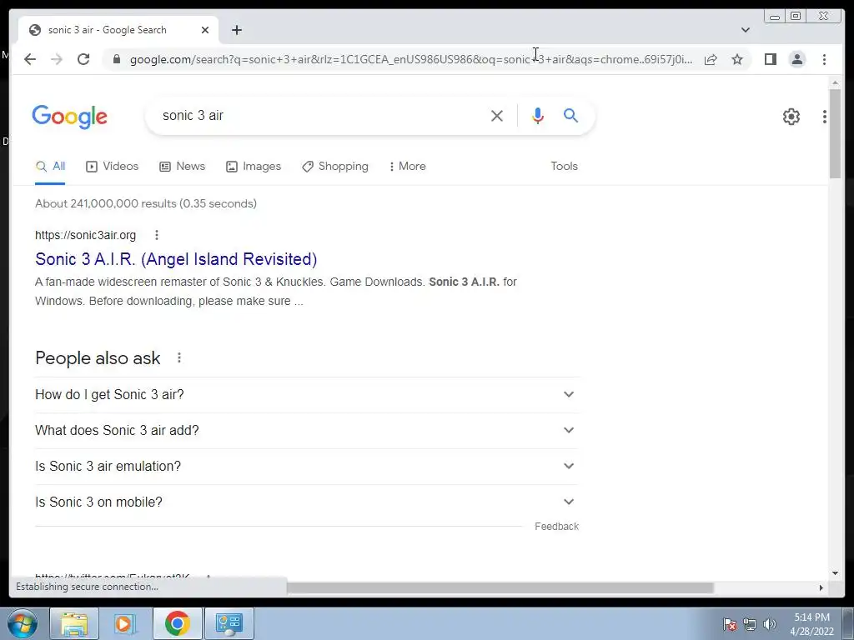Screen dimensions: 854x640
Task: Open the Chrome profile avatar
Action: (797, 59)
